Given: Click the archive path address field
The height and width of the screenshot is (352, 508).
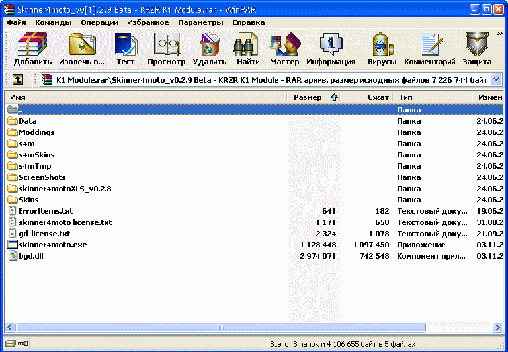Looking at the screenshot, I should click(x=271, y=80).
